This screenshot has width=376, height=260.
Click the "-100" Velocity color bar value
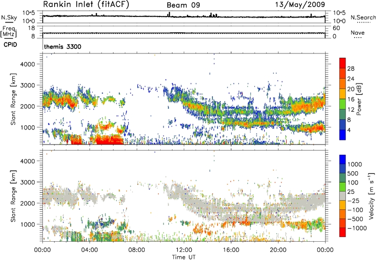click(x=355, y=210)
